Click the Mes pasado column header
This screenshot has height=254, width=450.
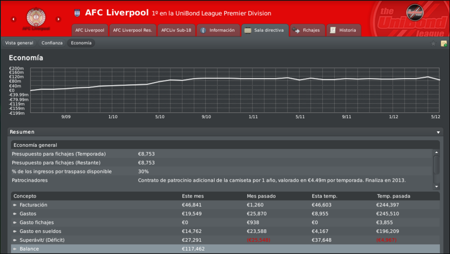tap(261, 196)
